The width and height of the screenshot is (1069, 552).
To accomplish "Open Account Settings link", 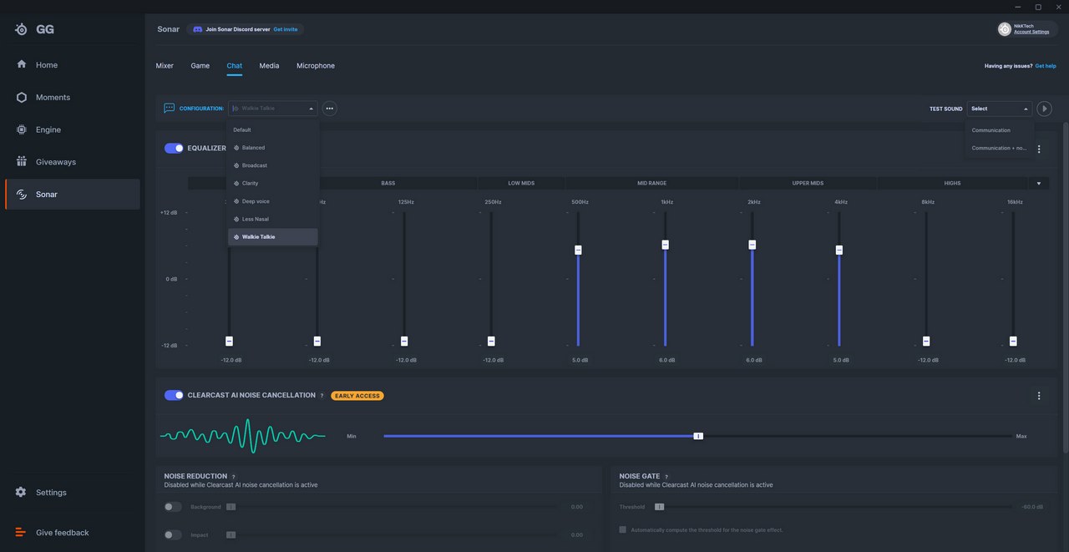I will point(1031,33).
